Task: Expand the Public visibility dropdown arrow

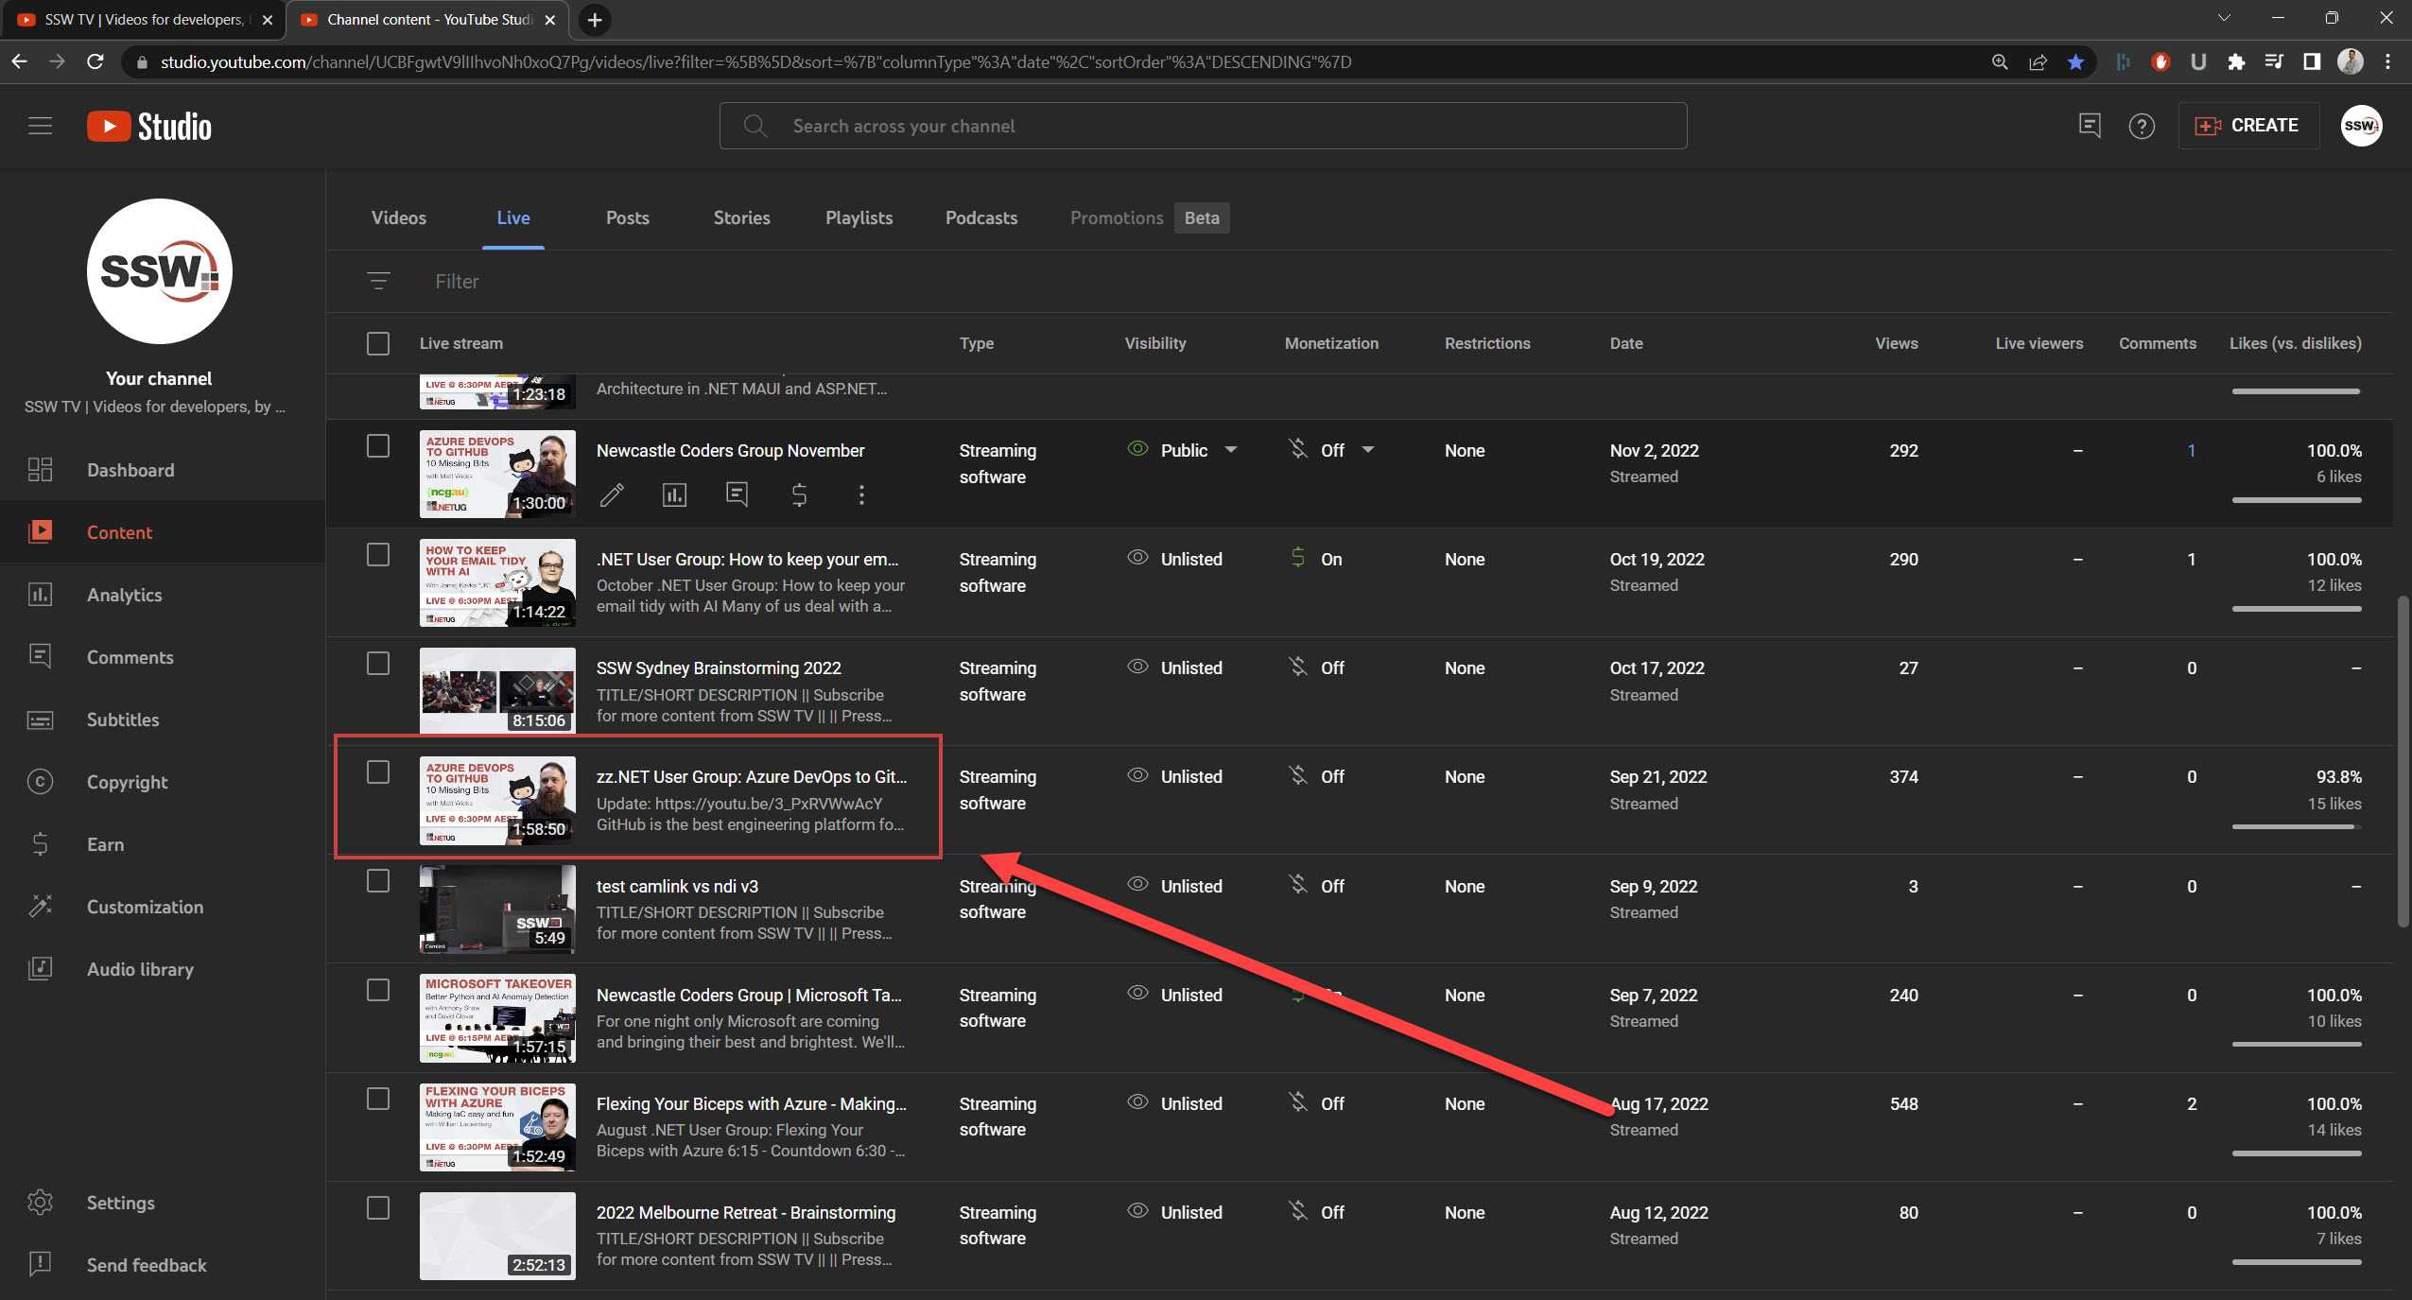Action: click(x=1231, y=450)
